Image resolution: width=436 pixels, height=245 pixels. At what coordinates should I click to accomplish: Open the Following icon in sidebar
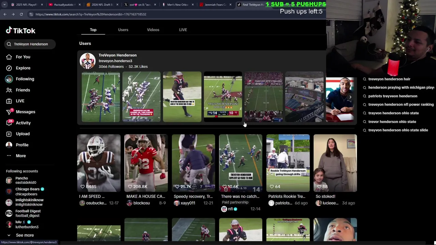pos(9,79)
